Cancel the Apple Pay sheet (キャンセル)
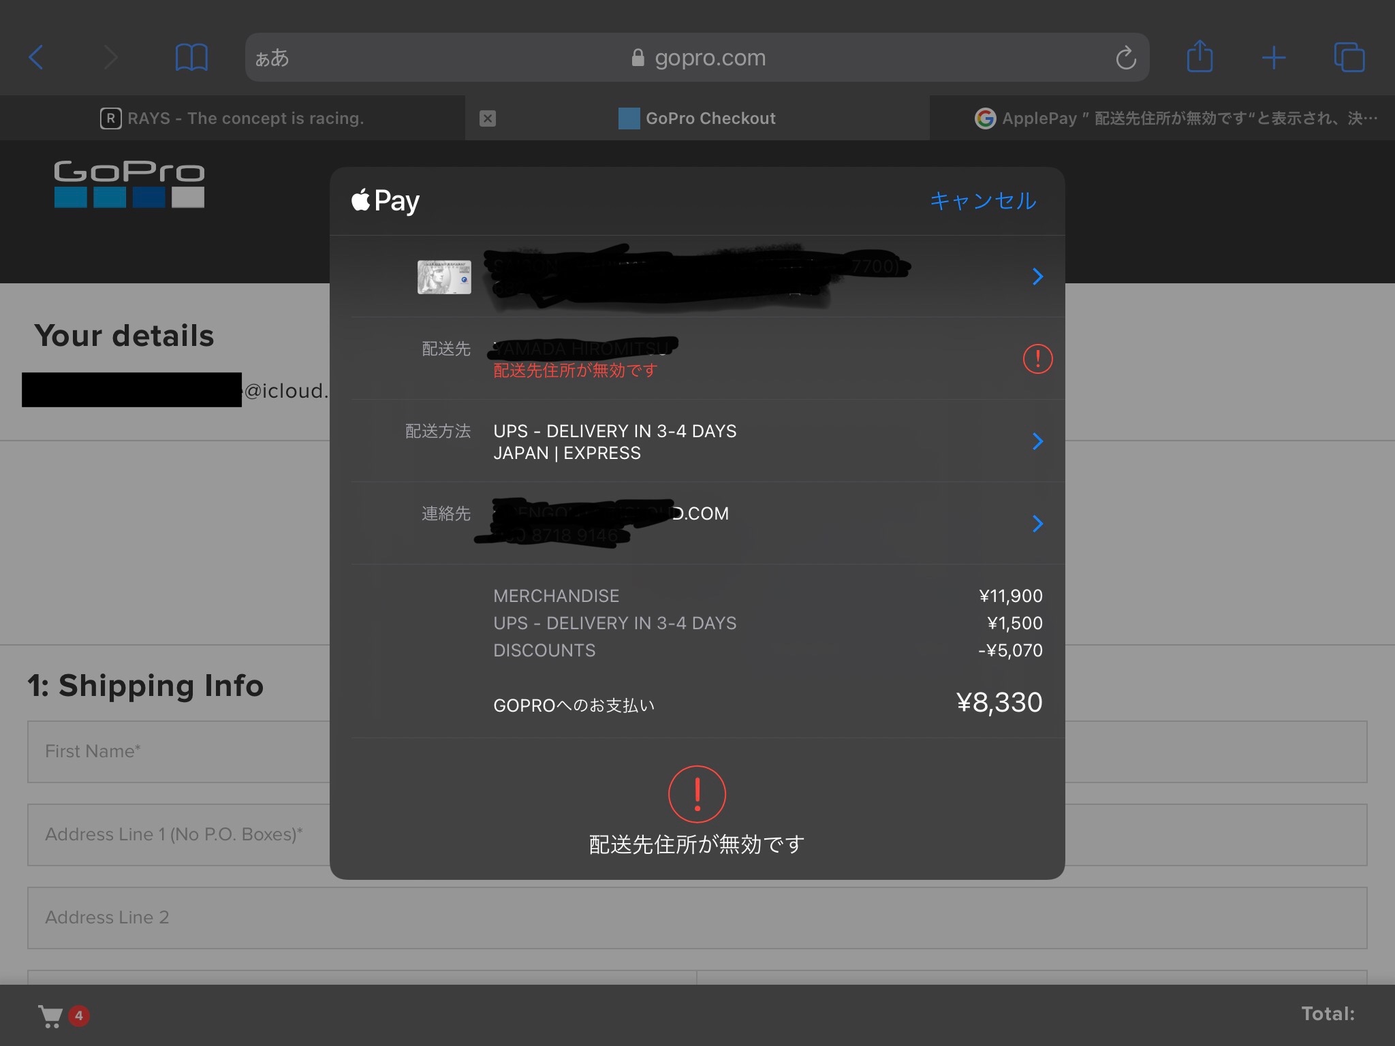Viewport: 1395px width, 1046px height. point(983,201)
